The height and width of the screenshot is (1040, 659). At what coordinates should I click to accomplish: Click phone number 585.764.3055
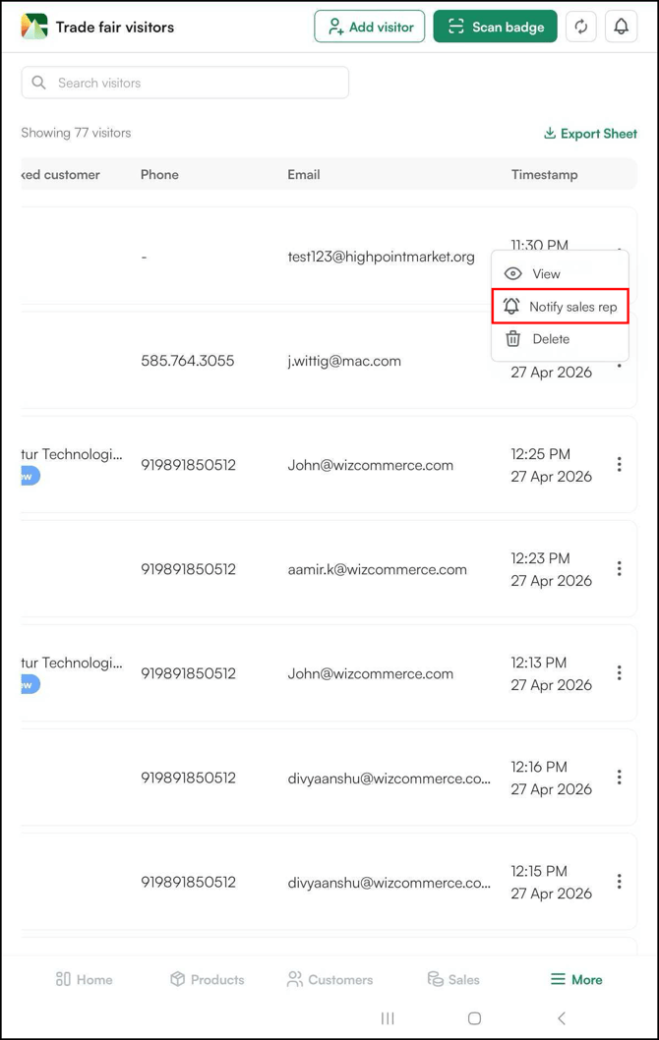click(187, 361)
